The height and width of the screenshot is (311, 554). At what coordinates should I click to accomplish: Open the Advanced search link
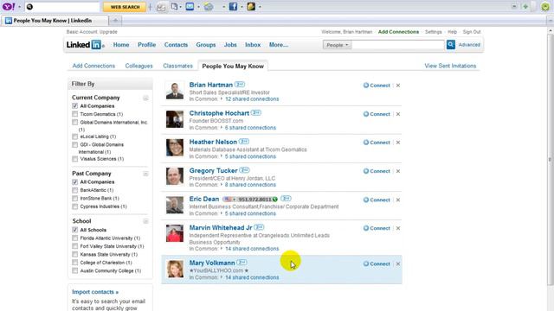pos(469,45)
